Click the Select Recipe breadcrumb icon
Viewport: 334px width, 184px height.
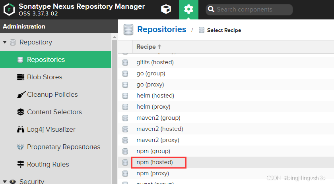[x=202, y=30]
